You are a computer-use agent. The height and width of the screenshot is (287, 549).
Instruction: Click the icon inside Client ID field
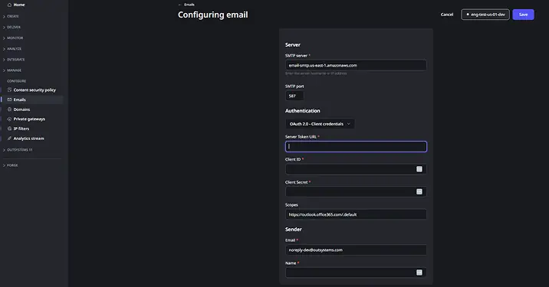point(419,169)
